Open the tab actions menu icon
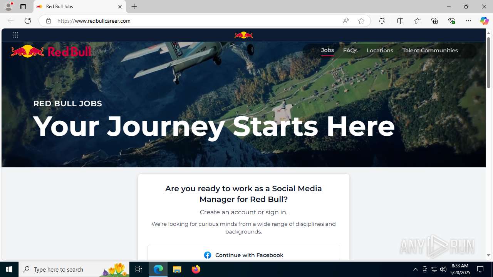The image size is (493, 277). pos(23,7)
